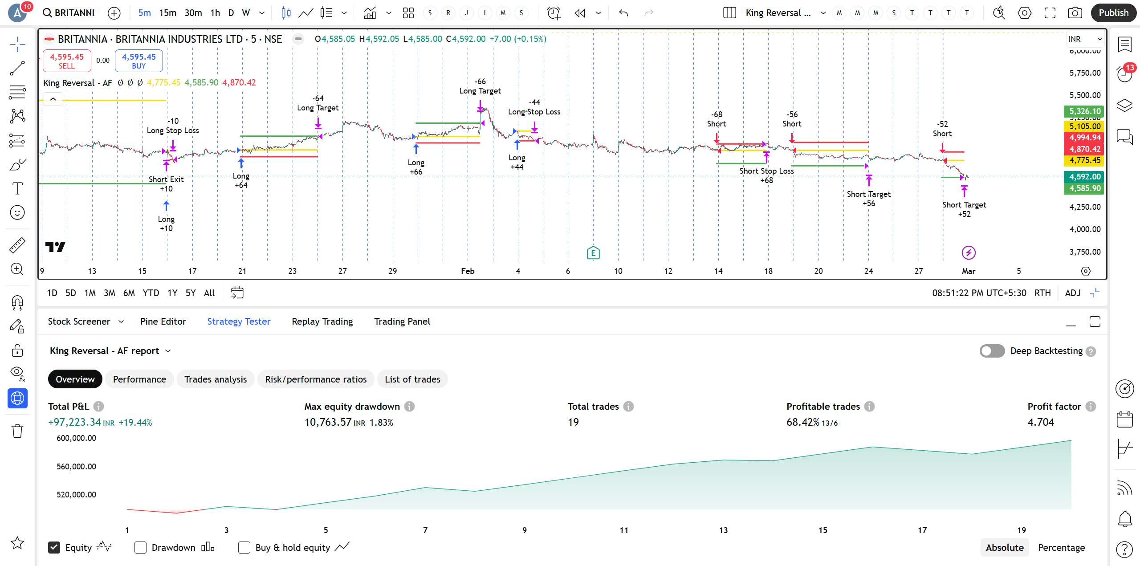1140x566 pixels.
Task: Open the List of trades tab
Action: coord(412,379)
